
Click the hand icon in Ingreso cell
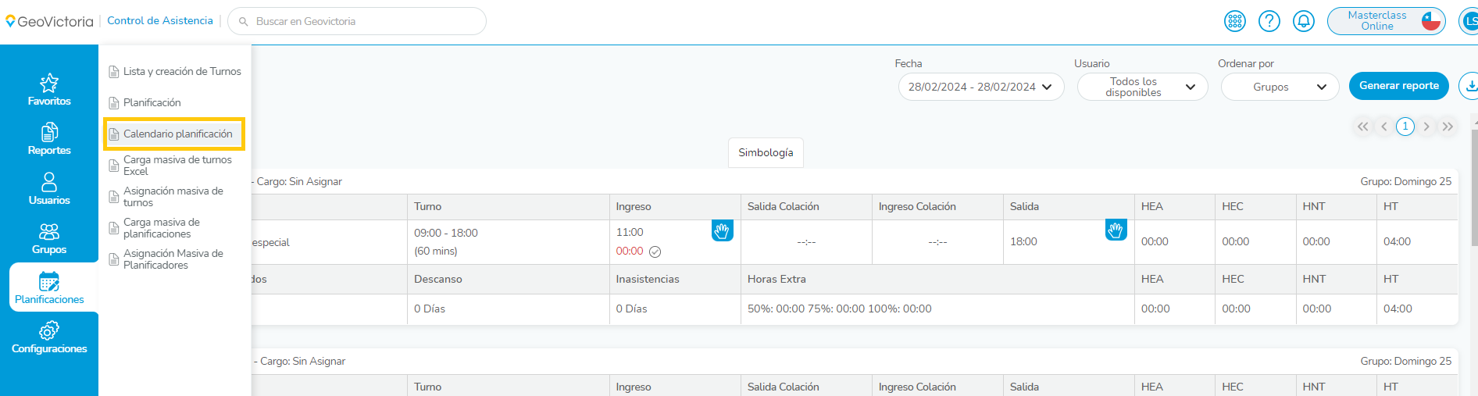722,230
